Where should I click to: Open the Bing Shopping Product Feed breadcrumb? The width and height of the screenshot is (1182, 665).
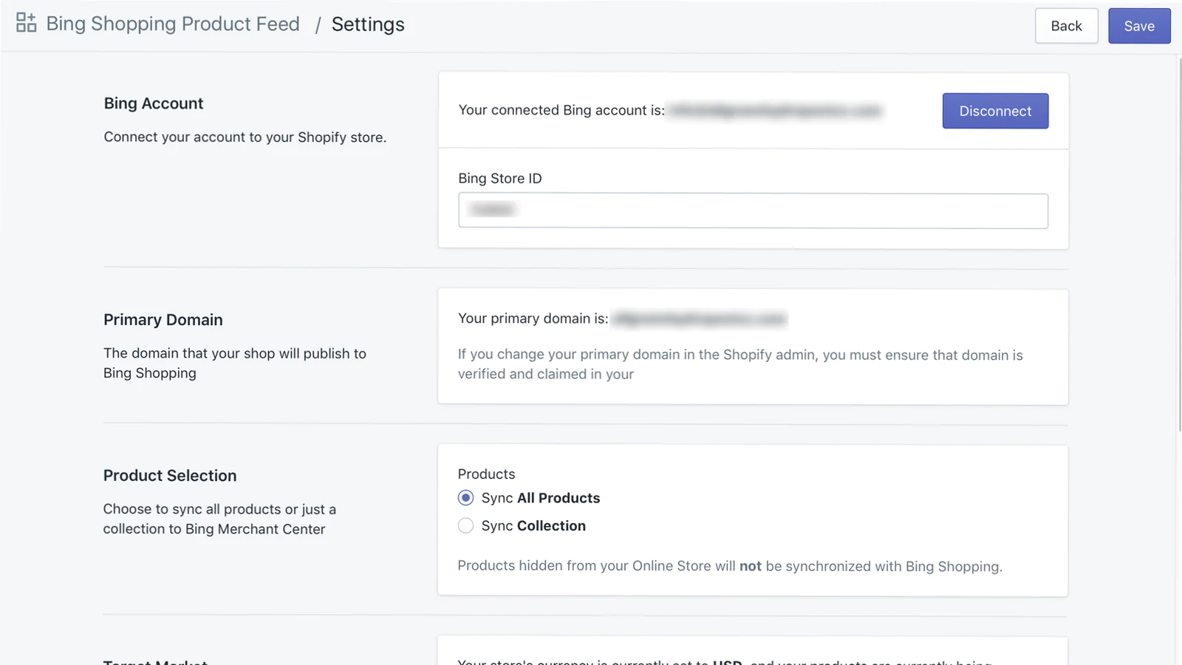[173, 24]
